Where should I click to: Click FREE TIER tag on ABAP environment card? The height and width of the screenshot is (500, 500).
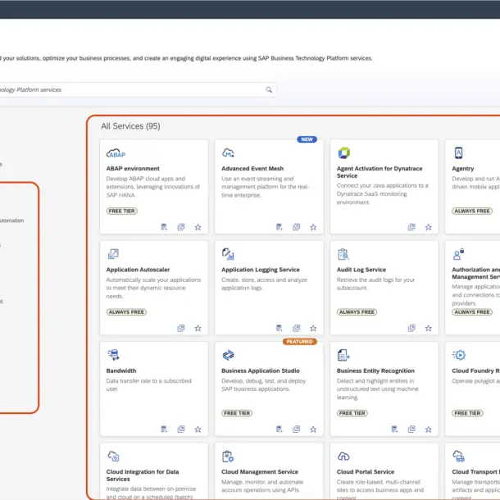(x=122, y=211)
